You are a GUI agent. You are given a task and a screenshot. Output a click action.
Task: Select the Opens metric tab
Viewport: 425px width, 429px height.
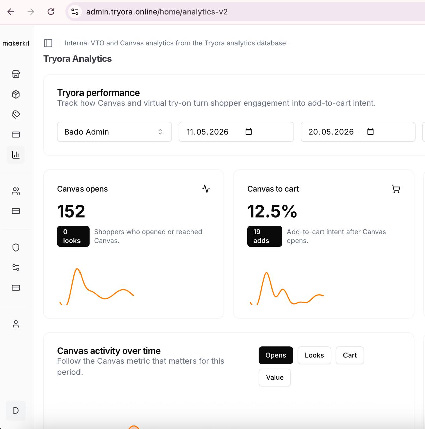pyautogui.click(x=276, y=355)
